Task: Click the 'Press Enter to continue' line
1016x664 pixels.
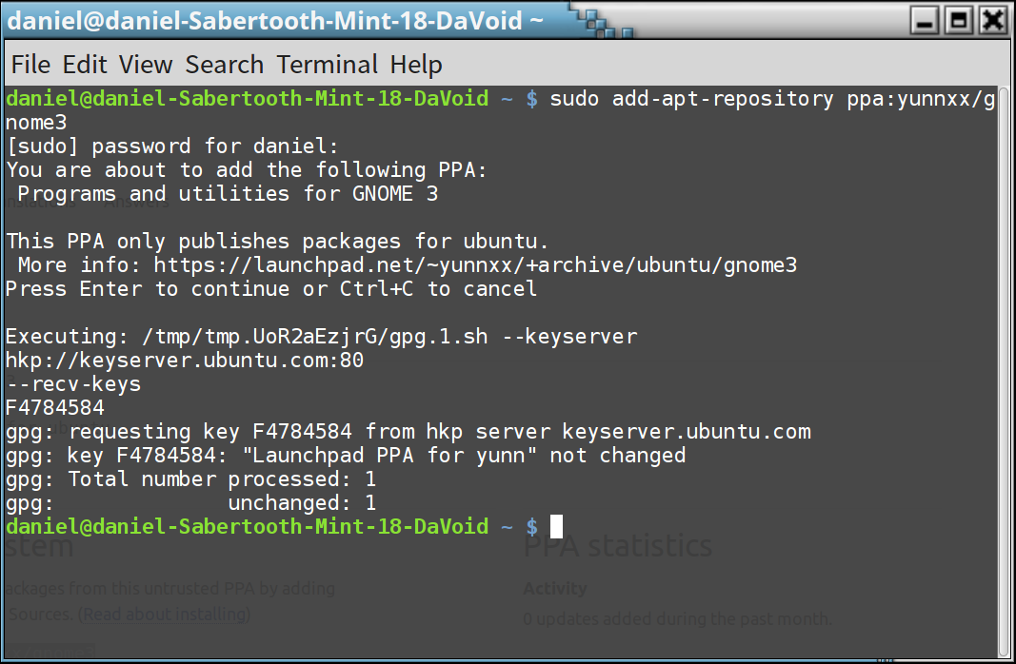Action: click(271, 289)
